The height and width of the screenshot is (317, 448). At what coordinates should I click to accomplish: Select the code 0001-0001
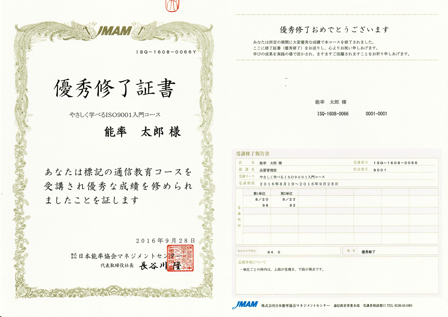point(376,114)
